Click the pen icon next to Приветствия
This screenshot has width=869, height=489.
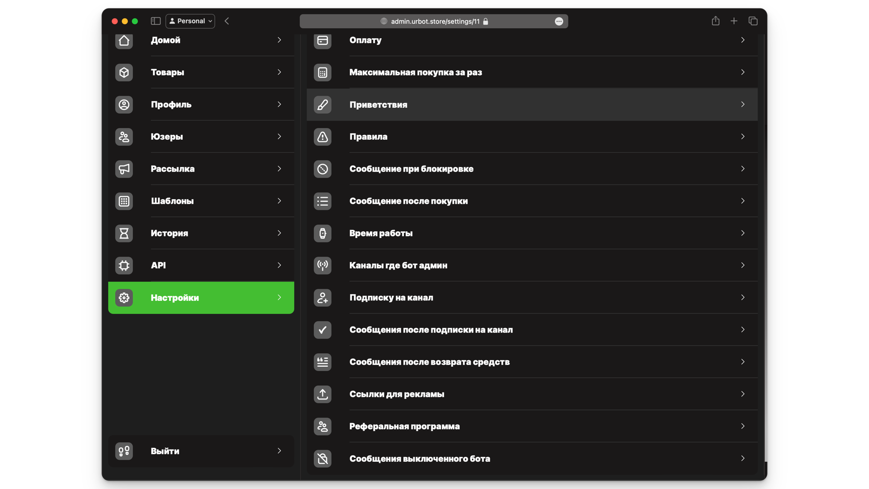[x=322, y=104]
